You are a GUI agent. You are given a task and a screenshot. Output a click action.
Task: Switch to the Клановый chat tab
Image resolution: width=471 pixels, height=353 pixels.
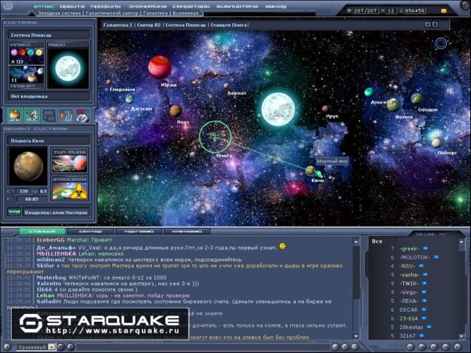coord(187,231)
